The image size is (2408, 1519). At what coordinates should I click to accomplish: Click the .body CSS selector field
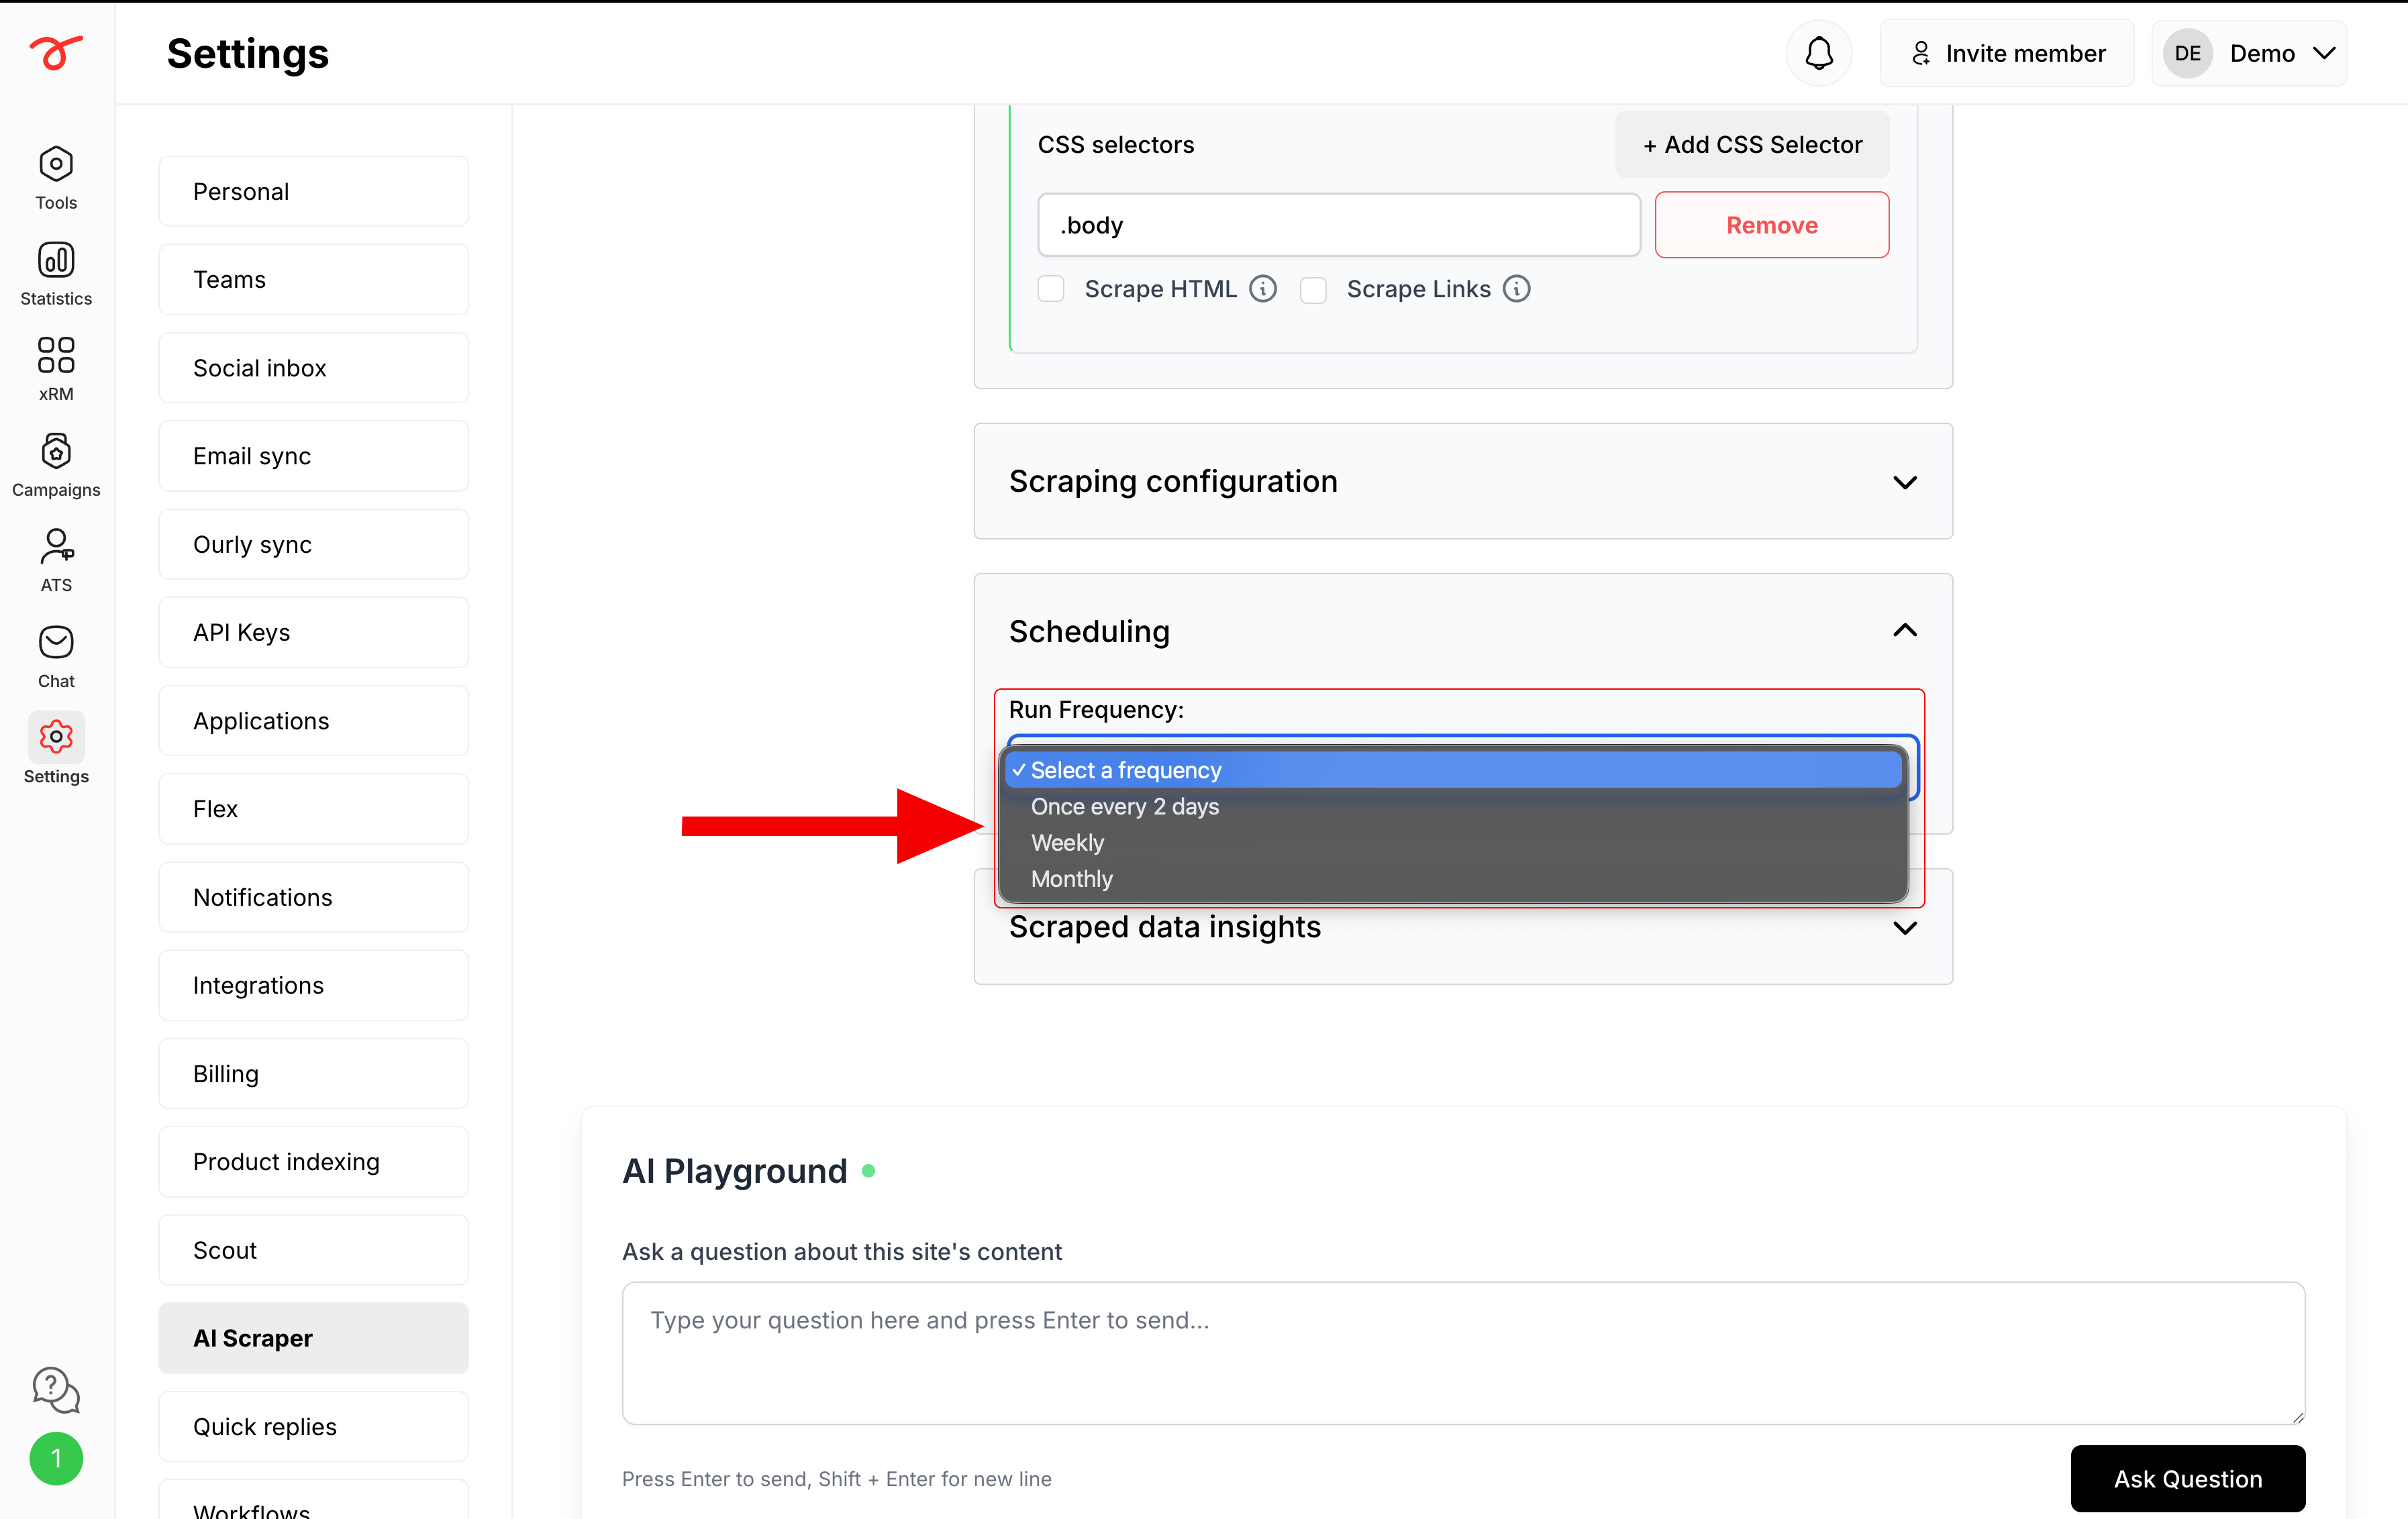[x=1339, y=225]
